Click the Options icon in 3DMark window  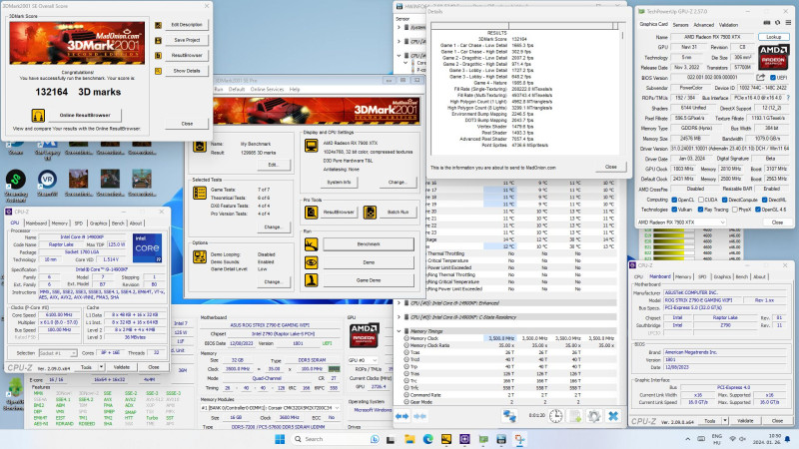click(x=200, y=257)
